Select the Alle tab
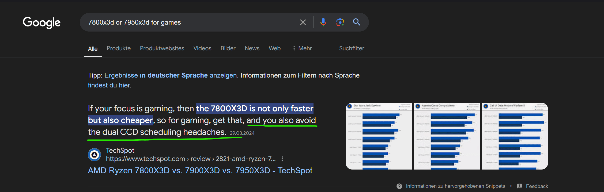This screenshot has width=604, height=192. 93,49
